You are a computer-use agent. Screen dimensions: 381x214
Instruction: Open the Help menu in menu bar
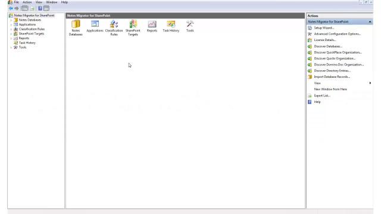(64, 2)
